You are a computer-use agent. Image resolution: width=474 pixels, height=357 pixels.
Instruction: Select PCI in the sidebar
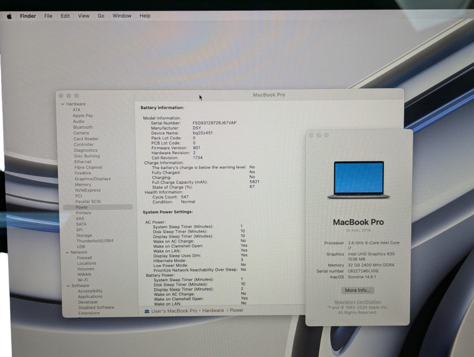point(79,196)
